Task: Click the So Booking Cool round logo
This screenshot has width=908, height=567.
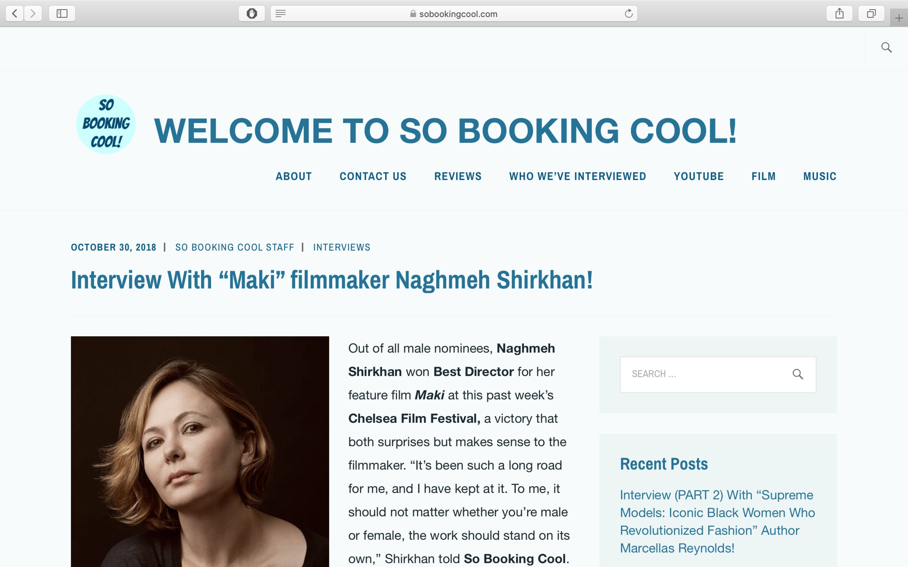Action: [106, 124]
